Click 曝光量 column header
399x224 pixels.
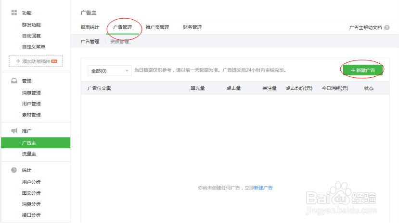(198, 88)
